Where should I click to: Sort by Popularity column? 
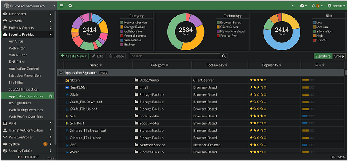[272, 65]
